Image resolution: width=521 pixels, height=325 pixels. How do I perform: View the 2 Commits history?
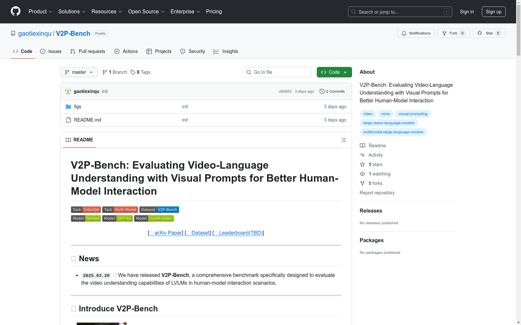click(332, 91)
